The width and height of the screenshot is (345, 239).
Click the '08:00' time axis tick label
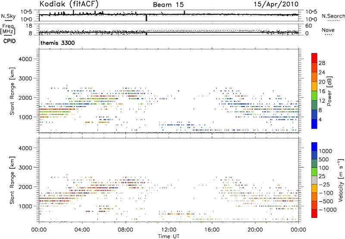pos(125,230)
